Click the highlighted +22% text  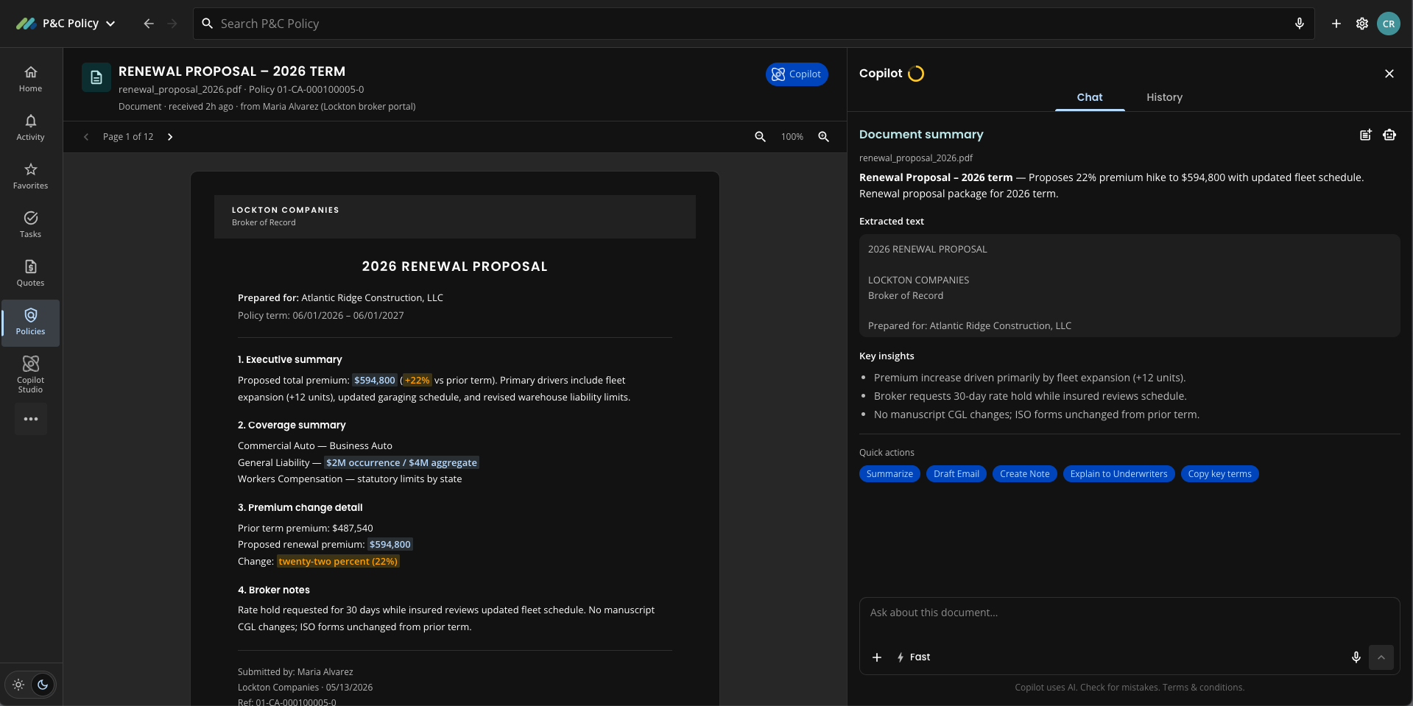(417, 381)
